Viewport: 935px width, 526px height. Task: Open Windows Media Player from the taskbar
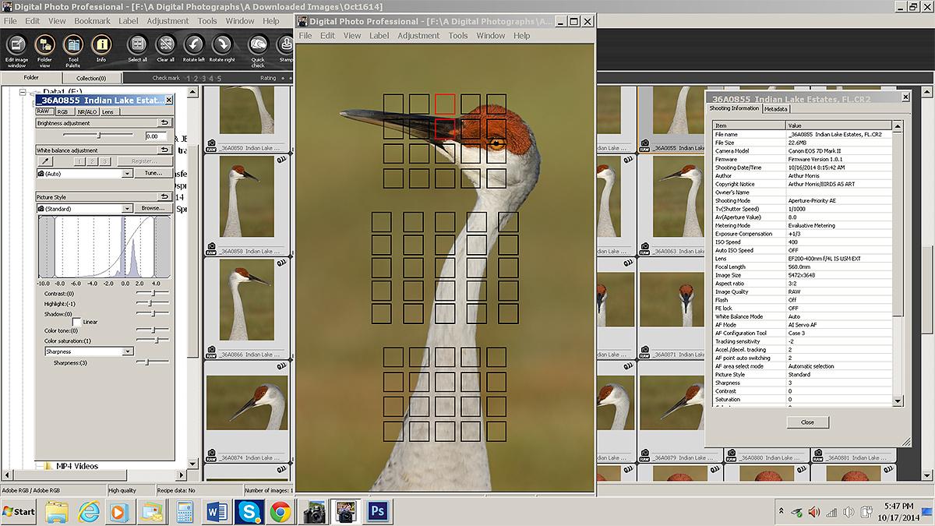(118, 511)
